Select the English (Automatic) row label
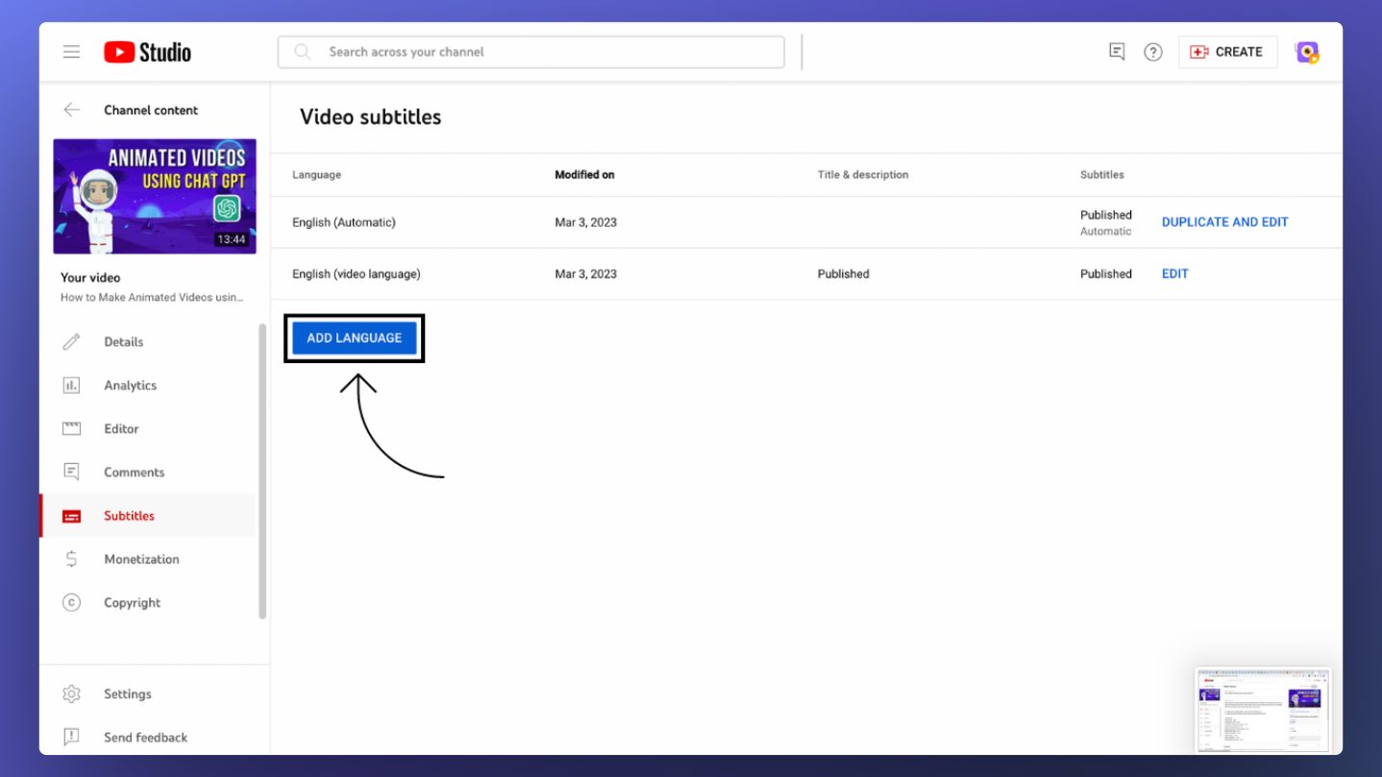Screen dimensions: 1382x777 pos(344,222)
